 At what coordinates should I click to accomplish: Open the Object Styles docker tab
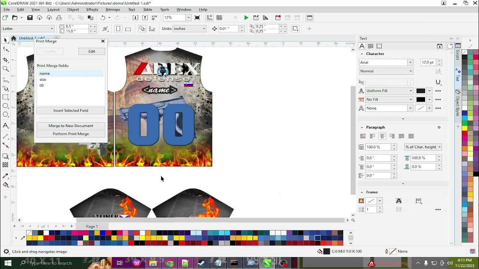coord(457,103)
